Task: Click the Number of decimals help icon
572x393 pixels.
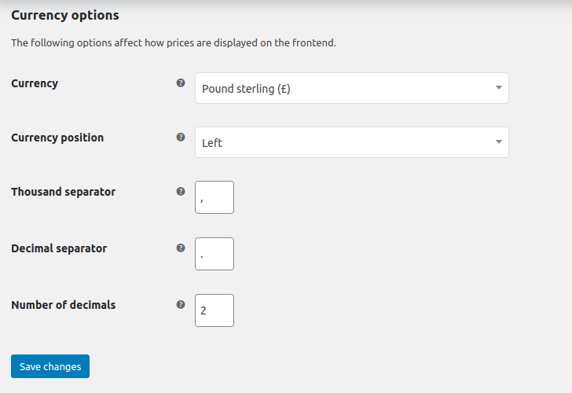Action: tap(181, 304)
